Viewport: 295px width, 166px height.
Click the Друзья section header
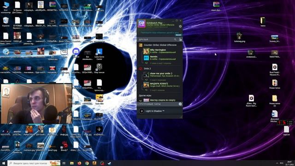point(143,40)
